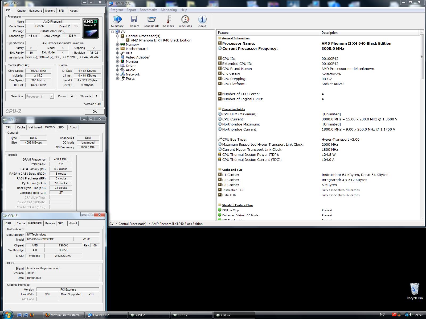This screenshot has width=426, height=319.
Task: Open the Report menu
Action: click(x=131, y=10)
